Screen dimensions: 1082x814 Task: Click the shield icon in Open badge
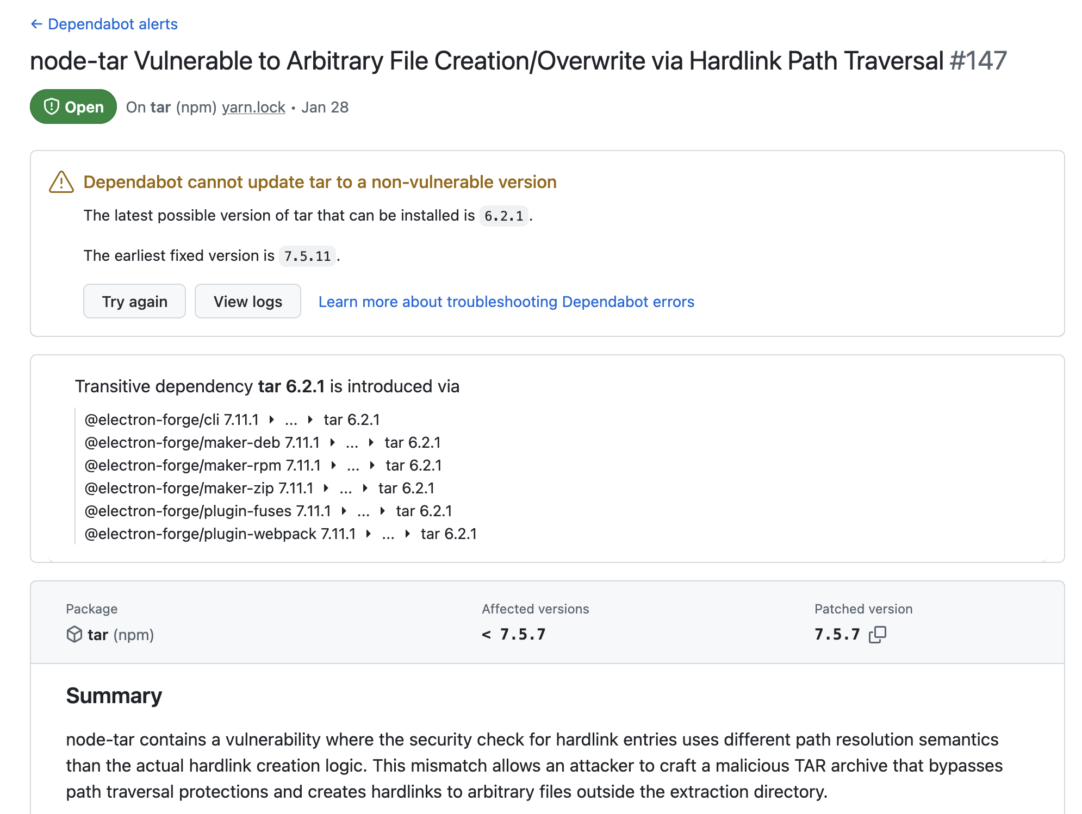coord(51,107)
